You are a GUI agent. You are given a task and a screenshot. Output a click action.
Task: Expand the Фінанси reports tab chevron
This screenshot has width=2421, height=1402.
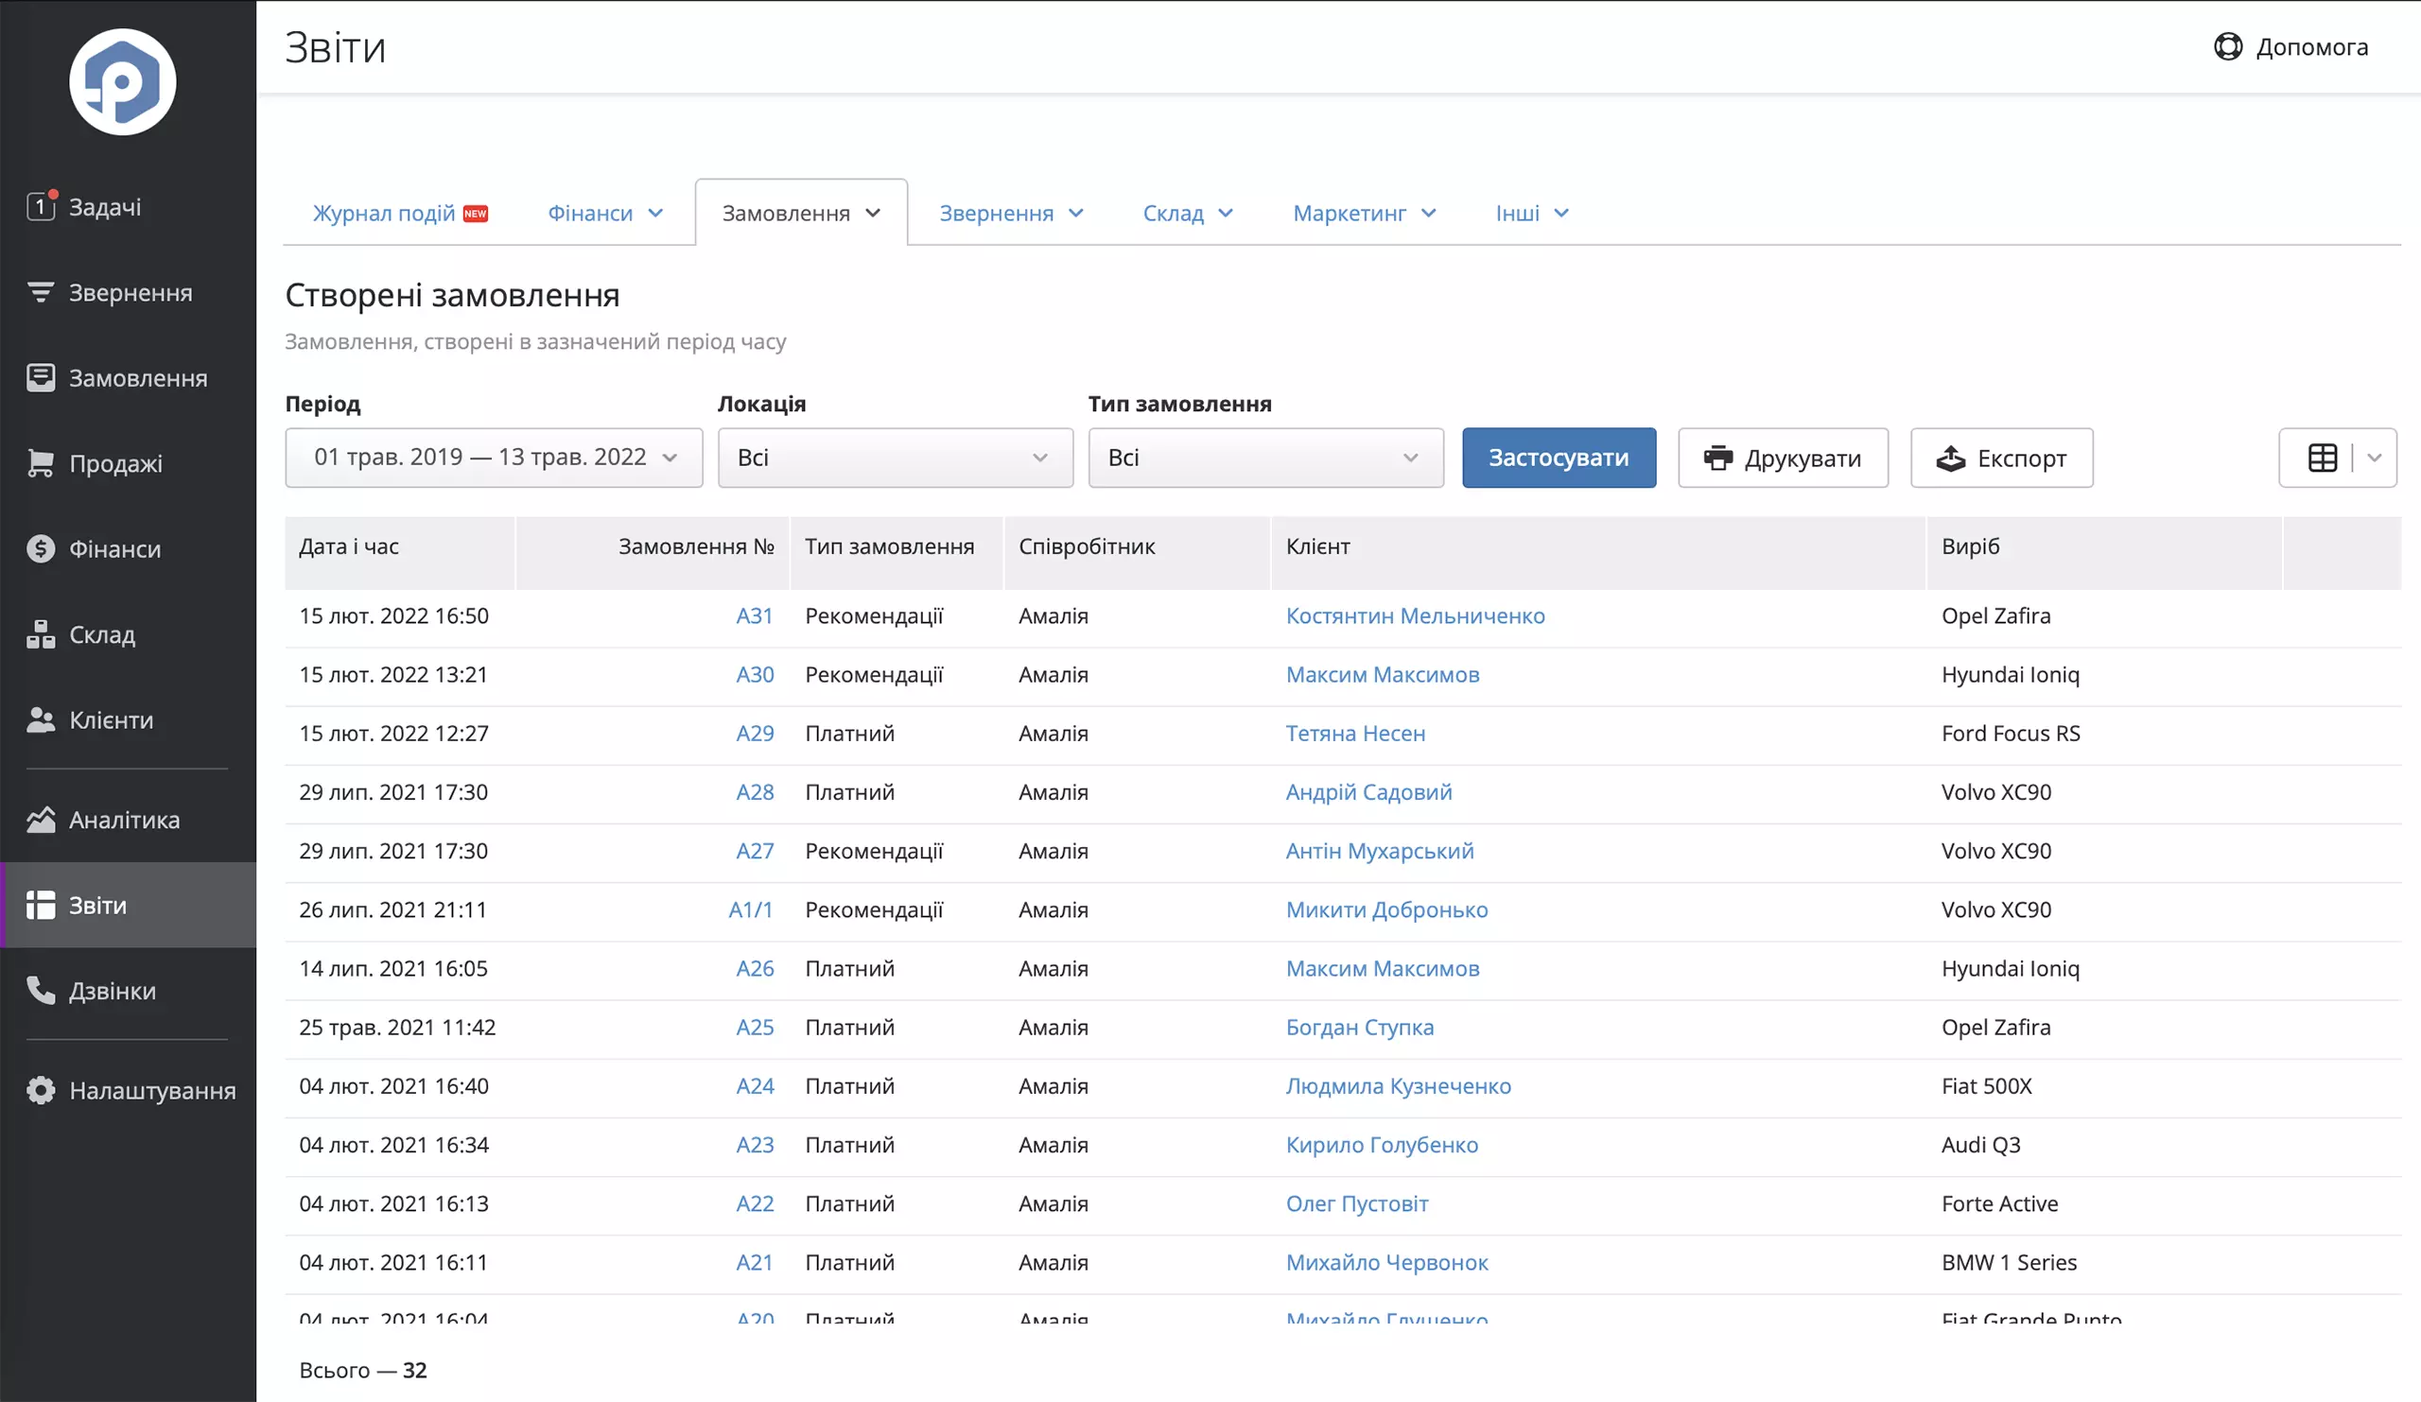coord(655,213)
